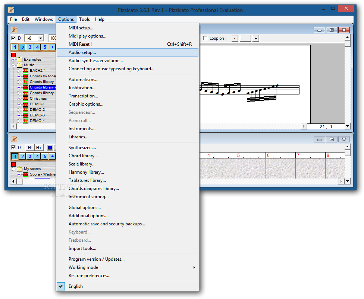Viewport: 364px width, 299px height.
Task: Enable the Loop on checkbox
Action: pyautogui.click(x=205, y=38)
